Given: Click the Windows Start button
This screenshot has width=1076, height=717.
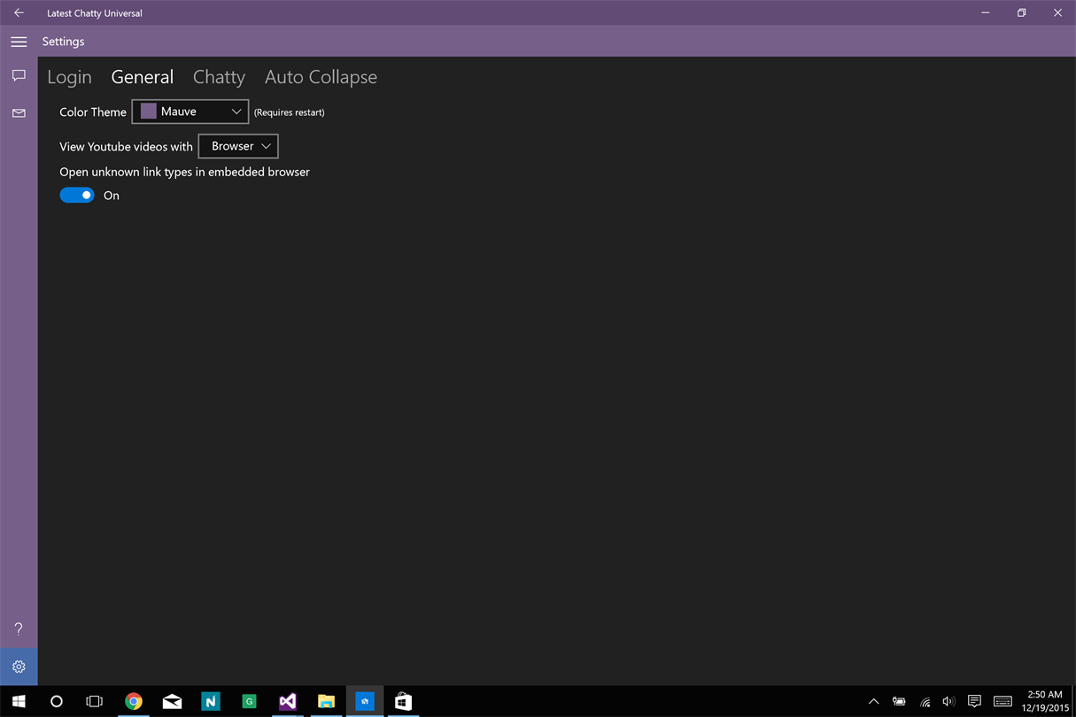Looking at the screenshot, I should tap(19, 701).
